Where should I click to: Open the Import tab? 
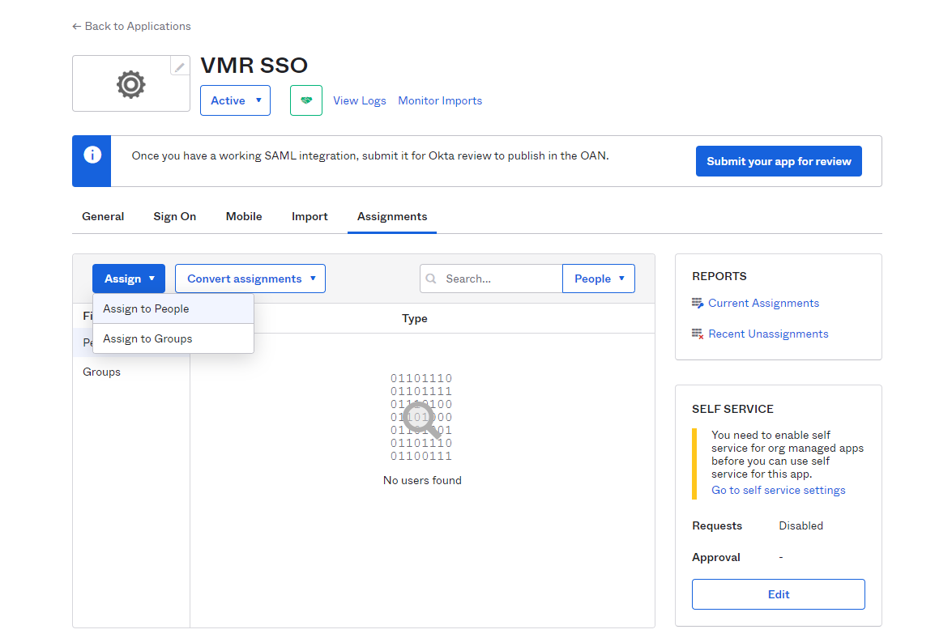click(310, 216)
